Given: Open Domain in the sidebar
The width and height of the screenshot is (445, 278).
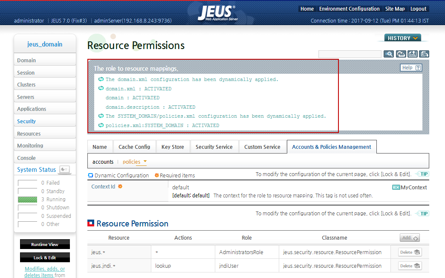Looking at the screenshot, I should (x=45, y=60).
